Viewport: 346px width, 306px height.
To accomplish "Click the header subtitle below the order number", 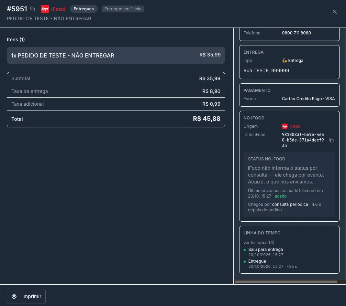I will 49,19.
